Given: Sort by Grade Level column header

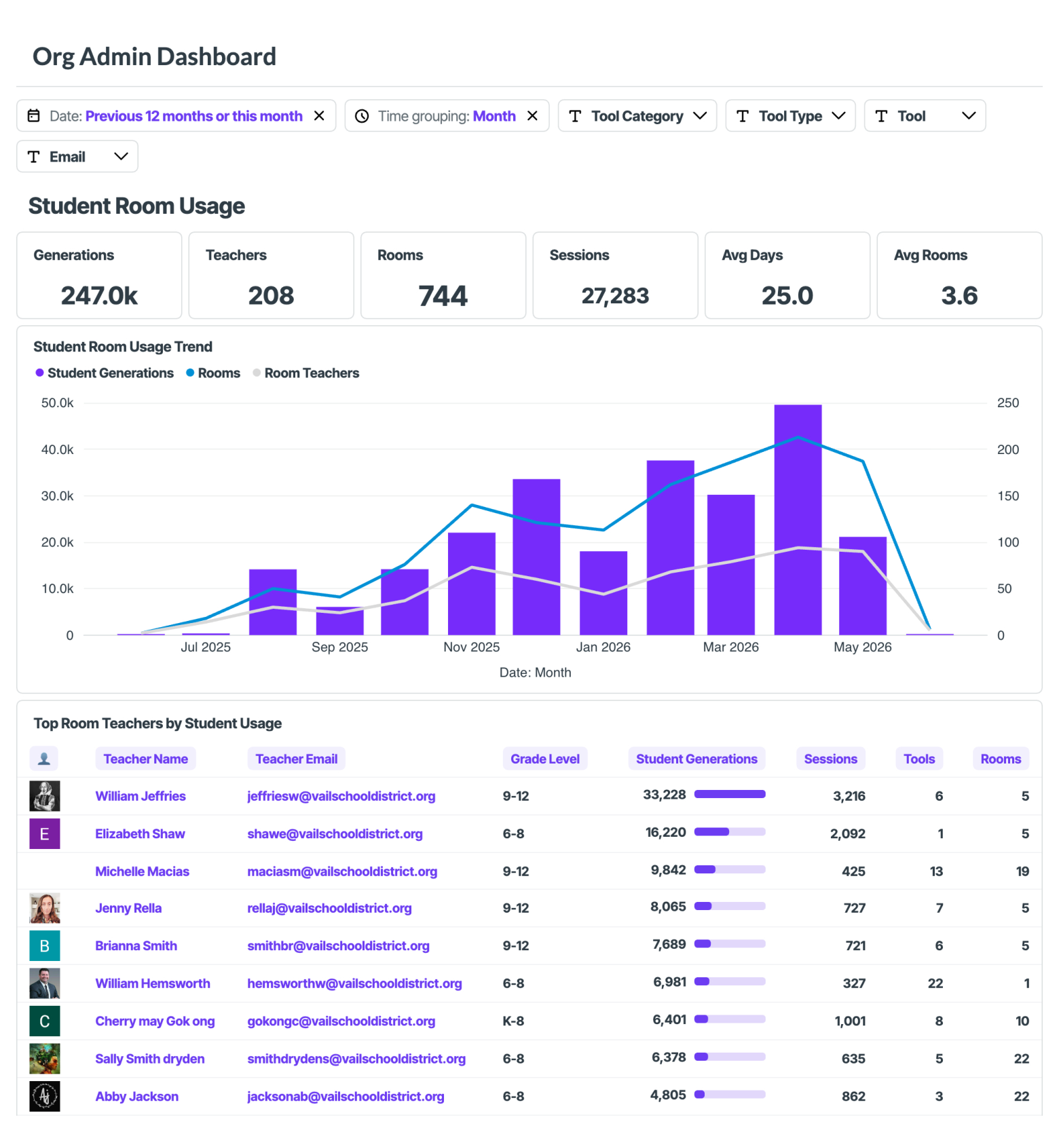Looking at the screenshot, I should tap(545, 759).
